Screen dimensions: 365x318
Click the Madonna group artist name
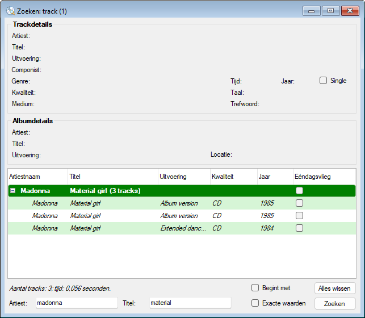[x=35, y=191]
